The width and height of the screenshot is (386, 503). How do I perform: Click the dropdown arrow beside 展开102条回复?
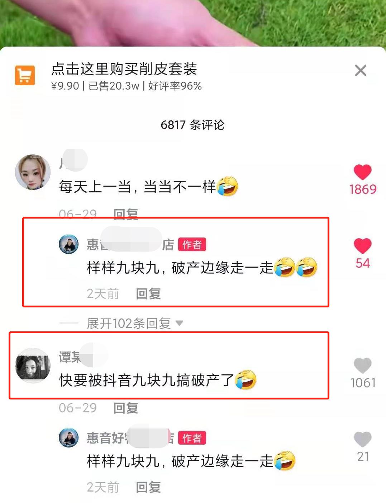coord(179,323)
